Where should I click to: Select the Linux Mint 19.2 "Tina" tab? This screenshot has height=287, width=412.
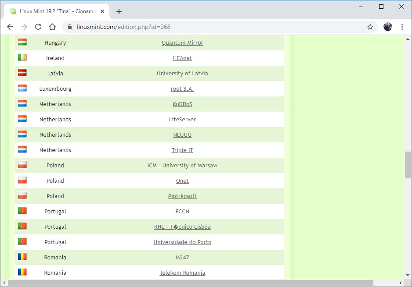pos(57,11)
